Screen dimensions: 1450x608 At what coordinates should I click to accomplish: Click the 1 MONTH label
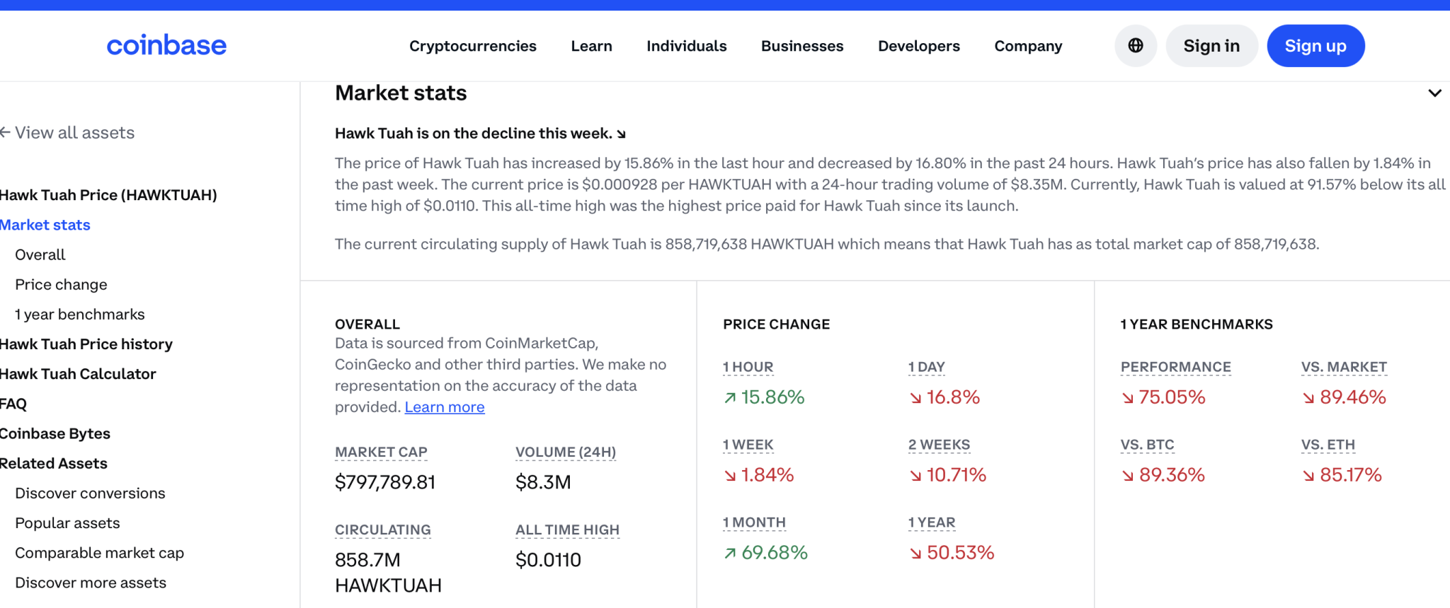pos(754,522)
